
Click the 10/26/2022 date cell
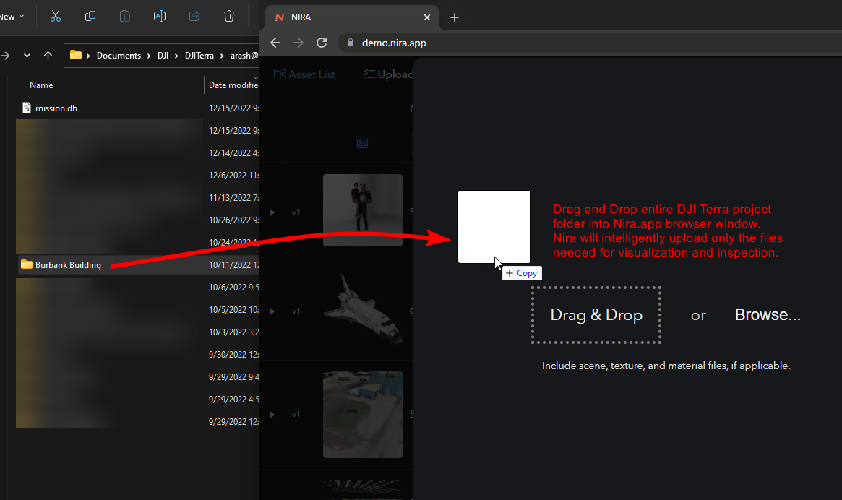pos(233,220)
